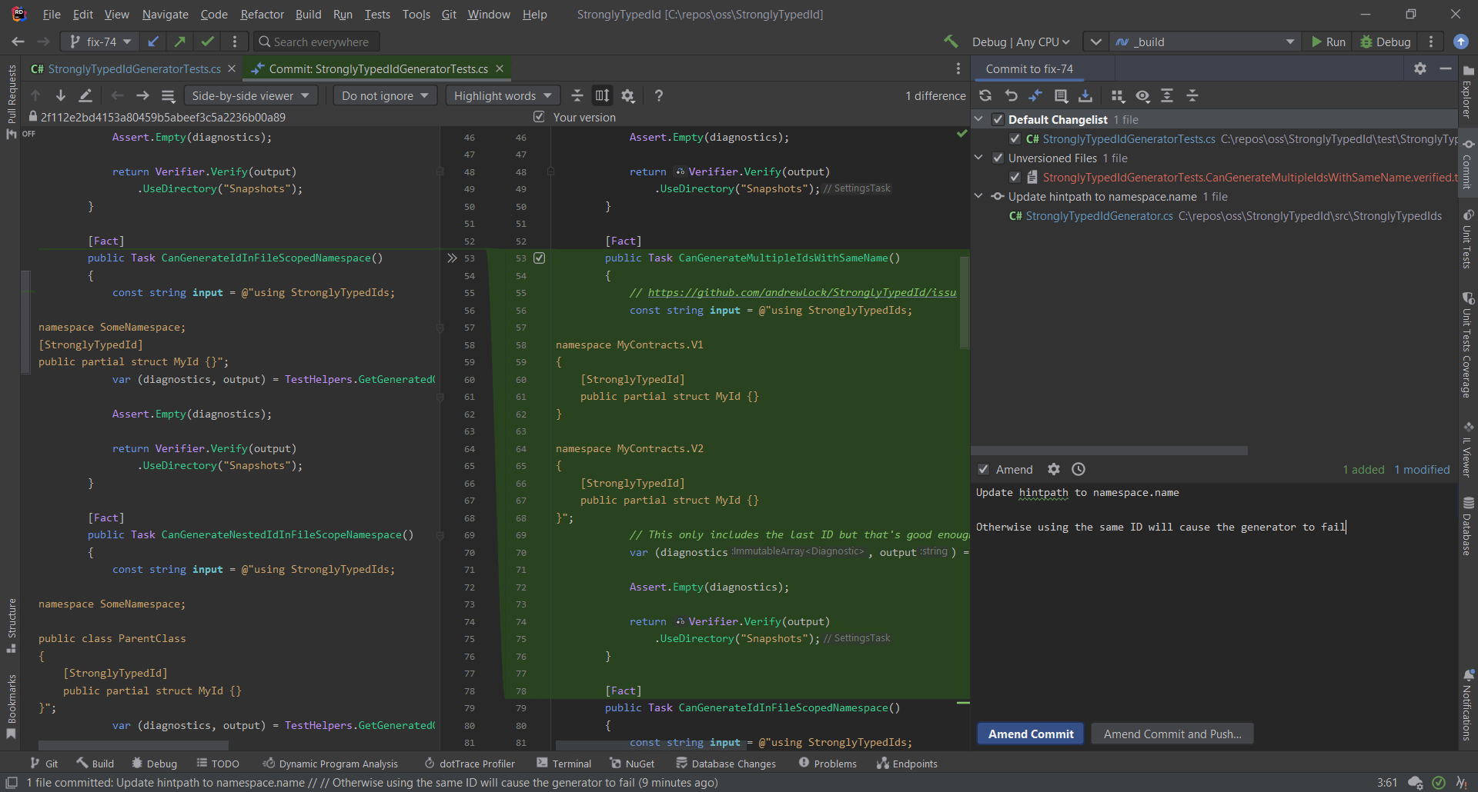Open diff viewer help question mark
This screenshot has width=1478, height=792.
[x=658, y=95]
